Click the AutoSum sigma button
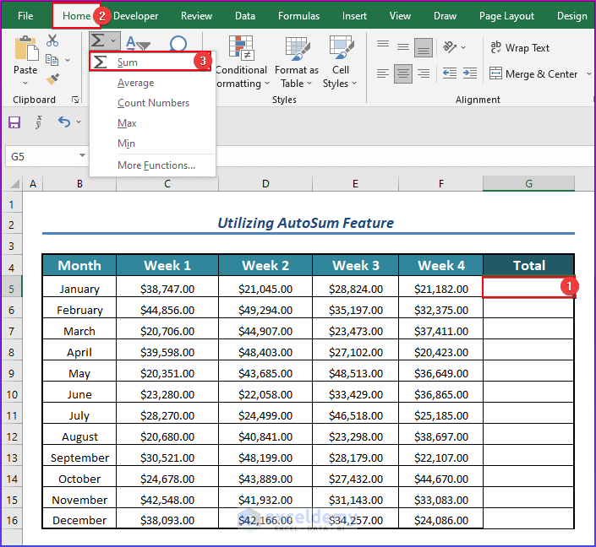 [x=98, y=41]
